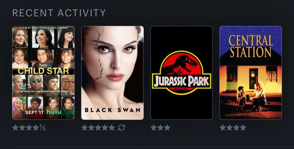
Task: Select the first star under Black Swan
Action: click(x=85, y=128)
